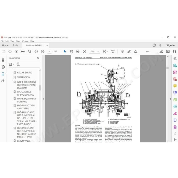Image resolution: width=178 pixels, height=178 pixels.
Task: Choose the Selection arrow tool
Action: (65, 52)
